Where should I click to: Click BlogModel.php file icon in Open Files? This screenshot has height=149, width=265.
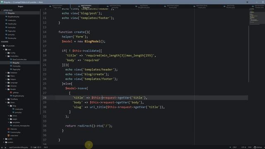(x=6, y=17)
